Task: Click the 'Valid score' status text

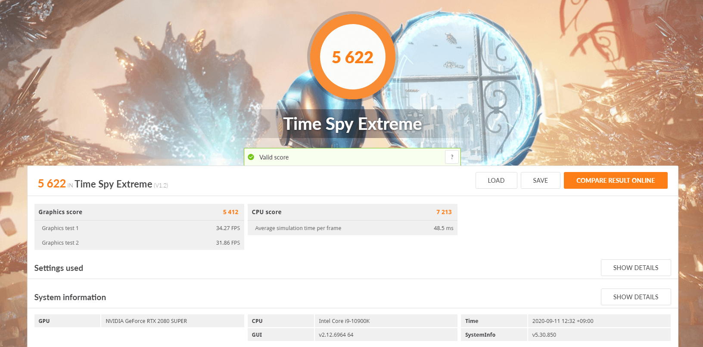Action: 274,157
